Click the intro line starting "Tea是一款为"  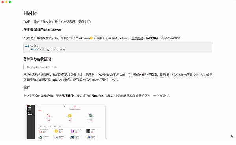coord(57,22)
